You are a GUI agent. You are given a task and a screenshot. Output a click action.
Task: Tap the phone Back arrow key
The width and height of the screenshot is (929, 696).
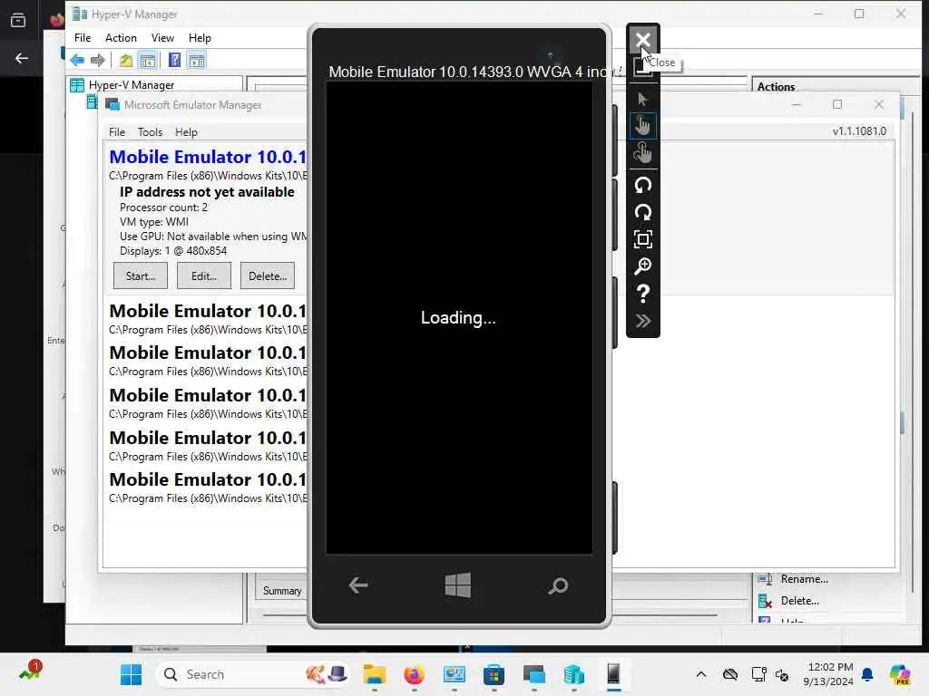pyautogui.click(x=358, y=585)
